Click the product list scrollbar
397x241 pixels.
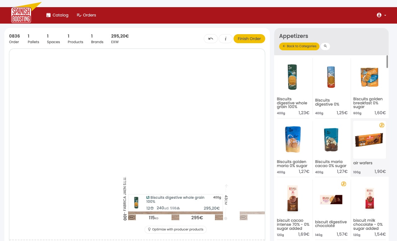coord(387,61)
